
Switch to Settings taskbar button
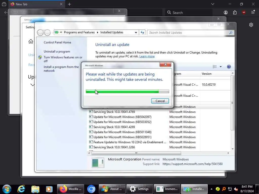pos(140,189)
